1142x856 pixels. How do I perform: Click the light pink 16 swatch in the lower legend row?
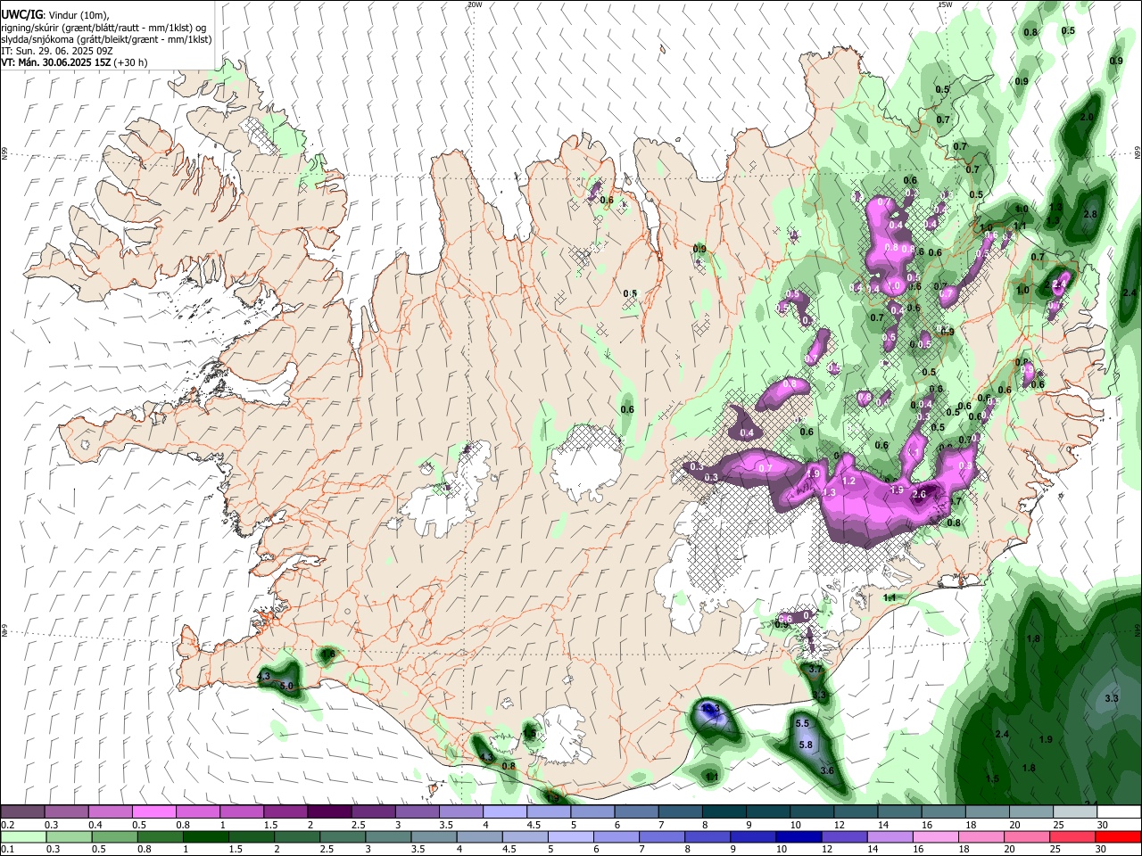click(935, 837)
